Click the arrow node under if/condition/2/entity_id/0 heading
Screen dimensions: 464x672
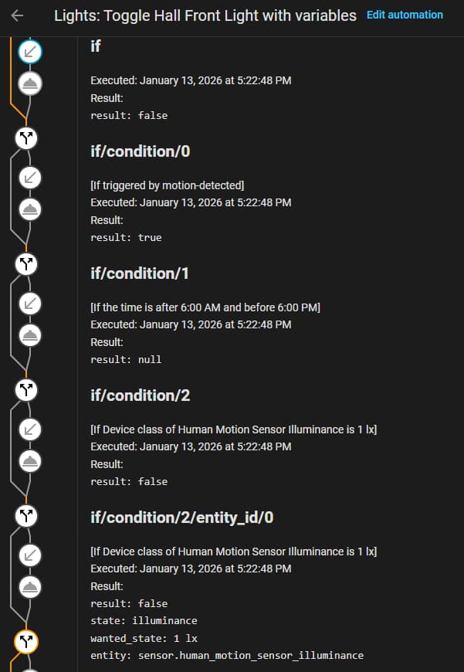(x=29, y=553)
